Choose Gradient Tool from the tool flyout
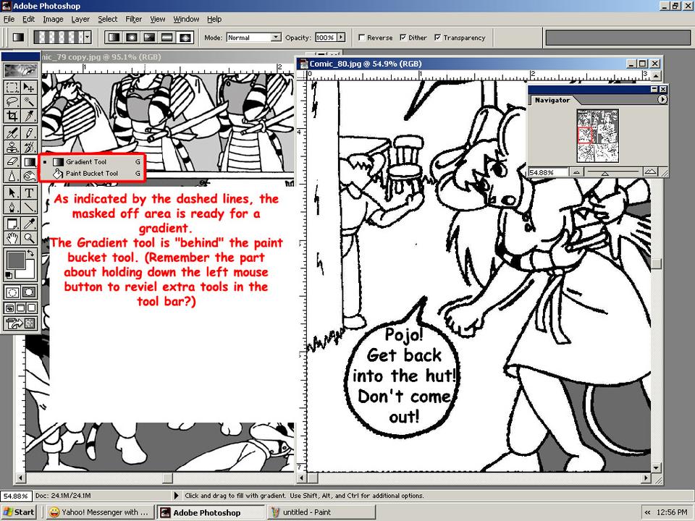The image size is (695, 521). pos(92,161)
